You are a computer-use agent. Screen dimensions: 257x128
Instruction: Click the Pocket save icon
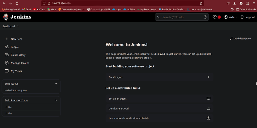[x=228, y=3]
